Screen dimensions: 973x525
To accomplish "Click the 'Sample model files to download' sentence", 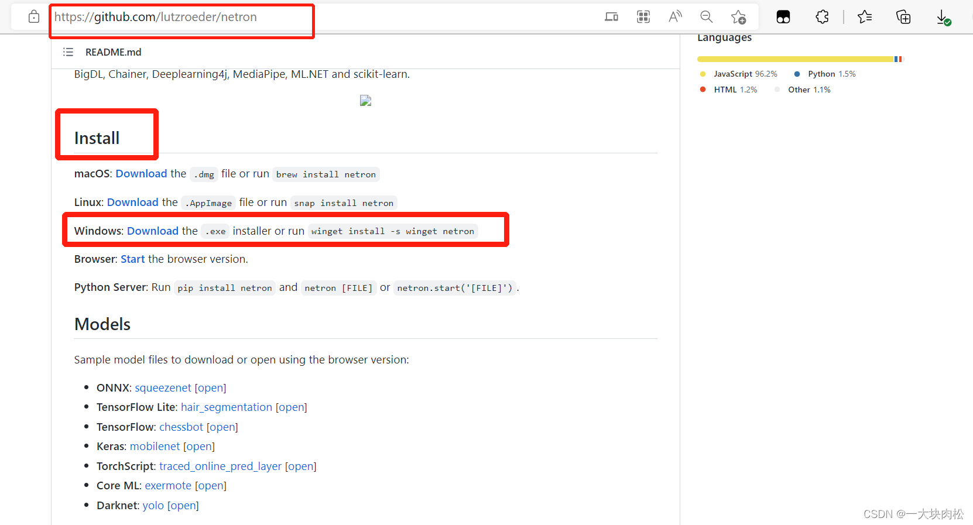I will pyautogui.click(x=242, y=360).
